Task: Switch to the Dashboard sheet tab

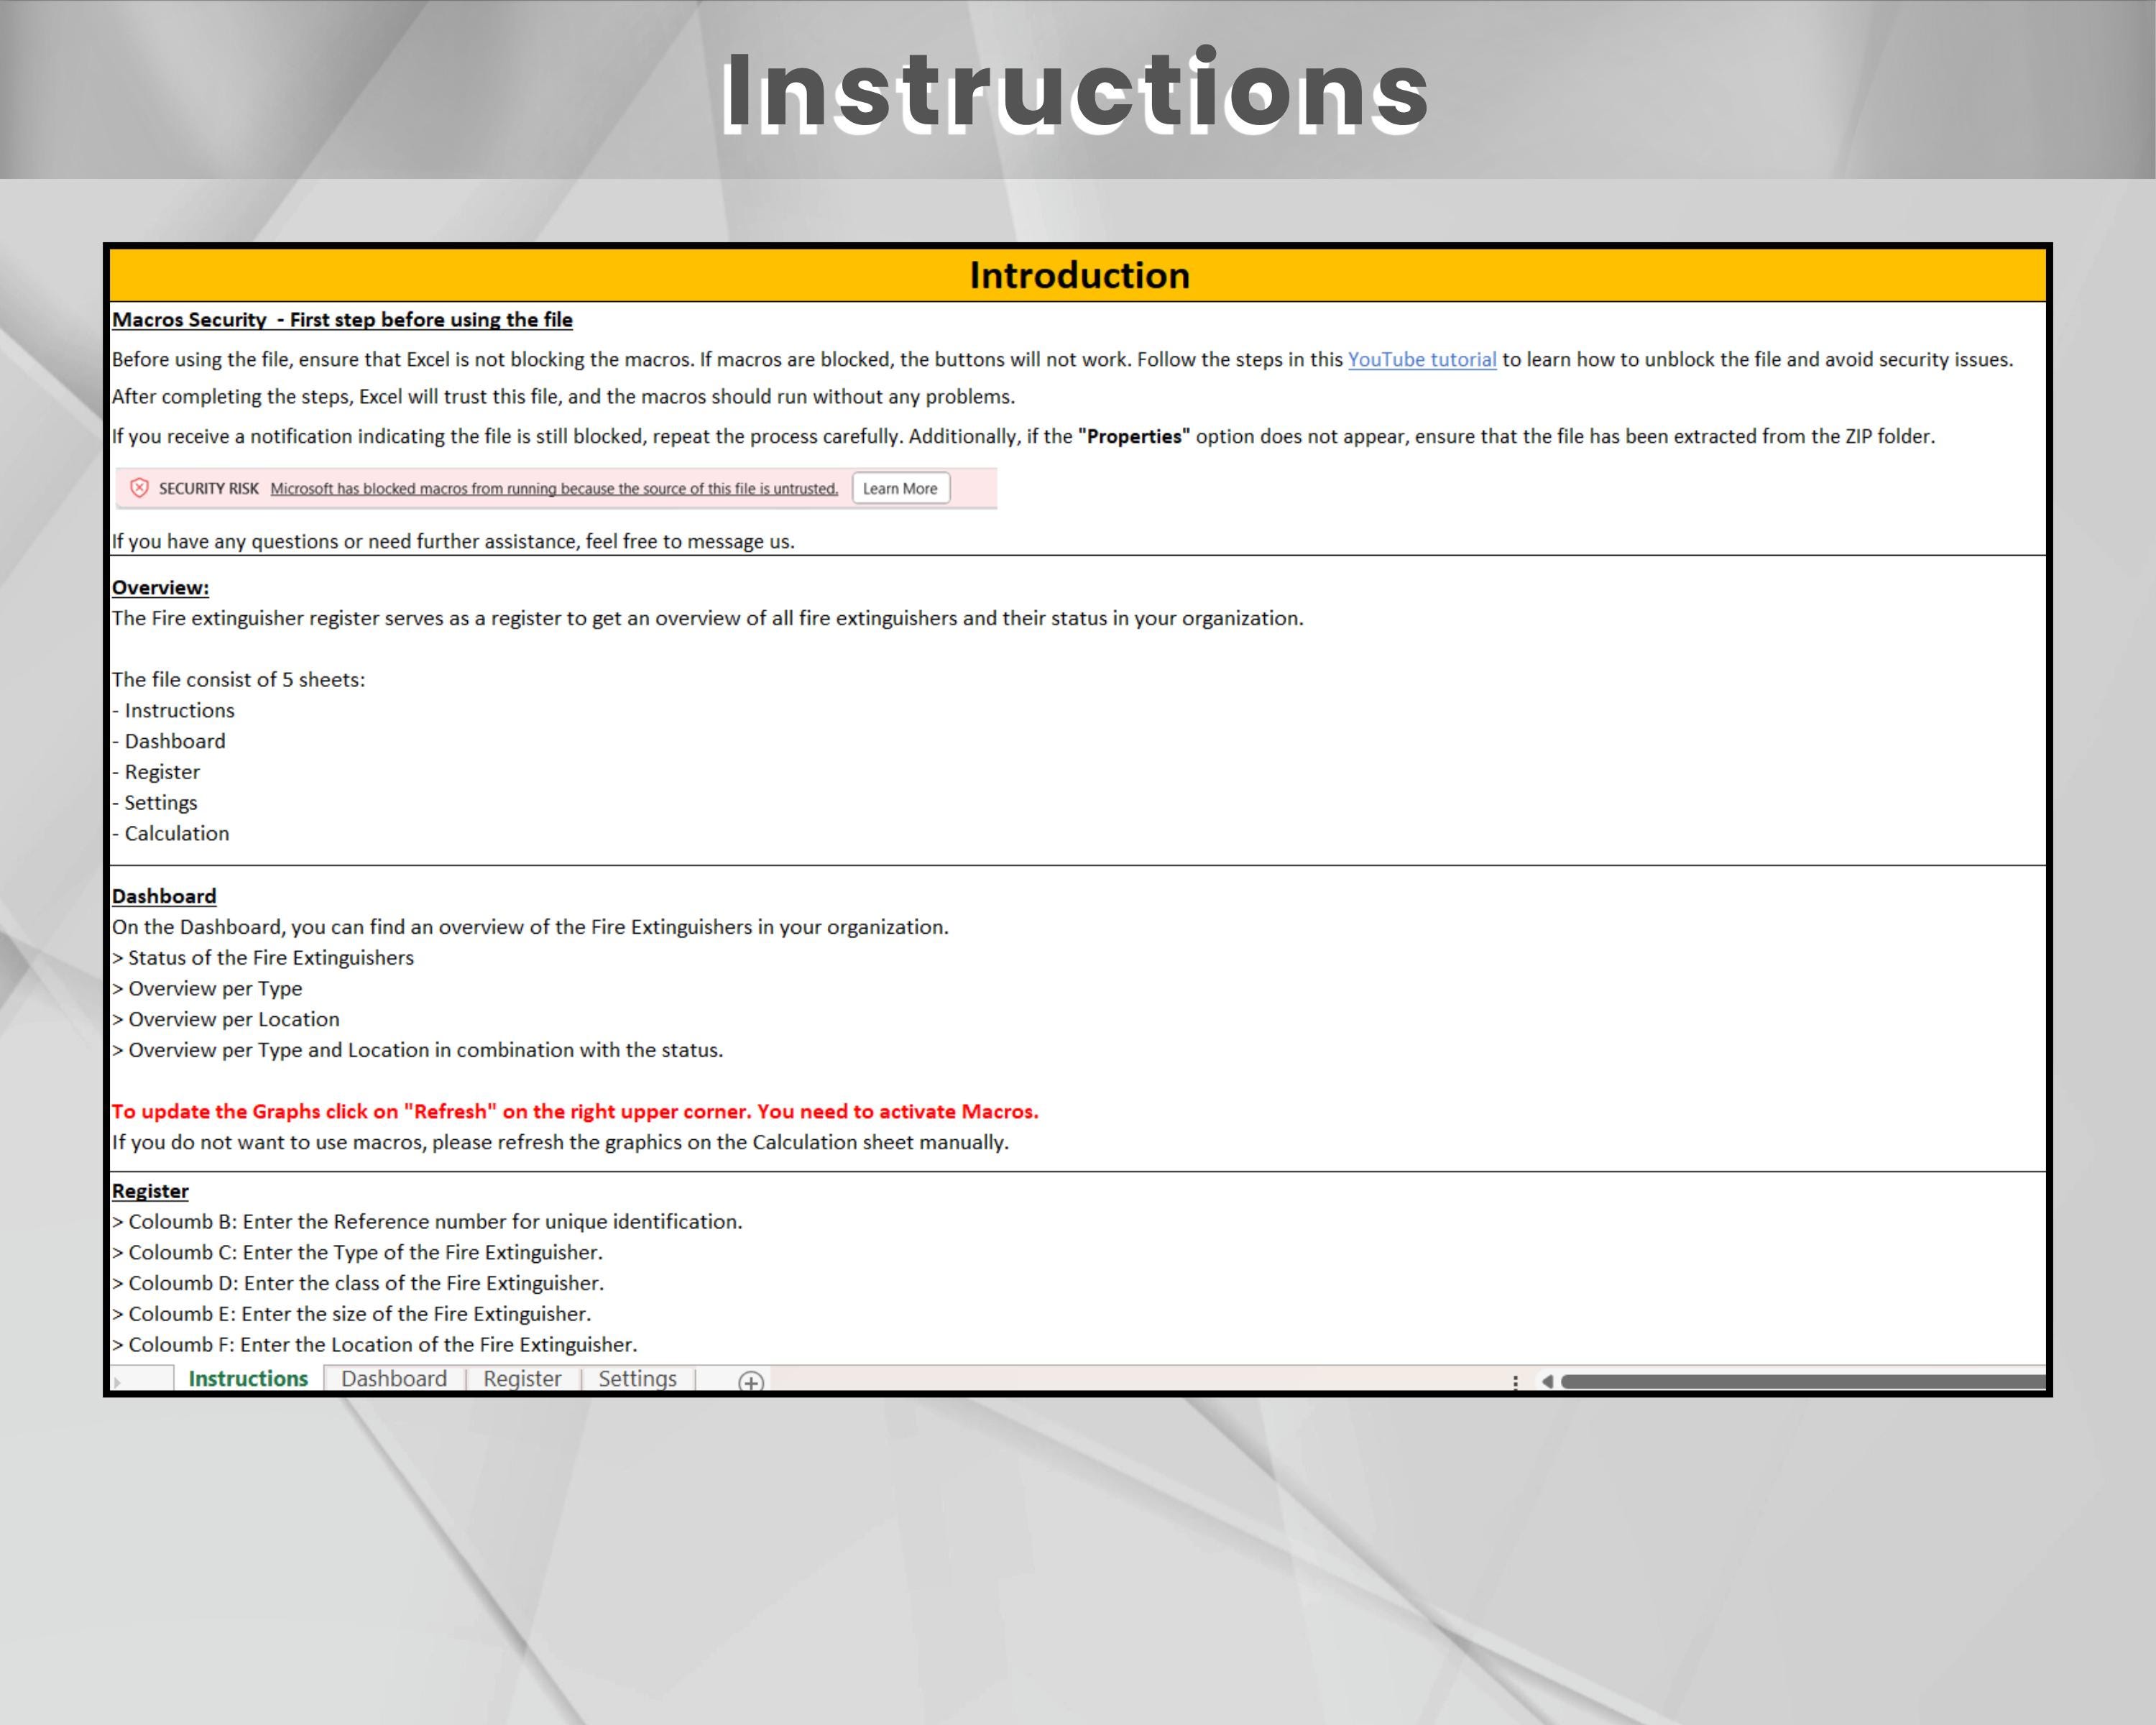Action: point(394,1378)
